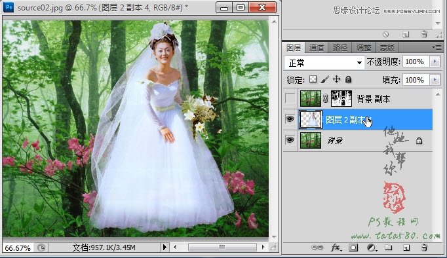Click the horizontal scrollbar thumb
Viewport: 447px width, 258px height.
click(222, 247)
